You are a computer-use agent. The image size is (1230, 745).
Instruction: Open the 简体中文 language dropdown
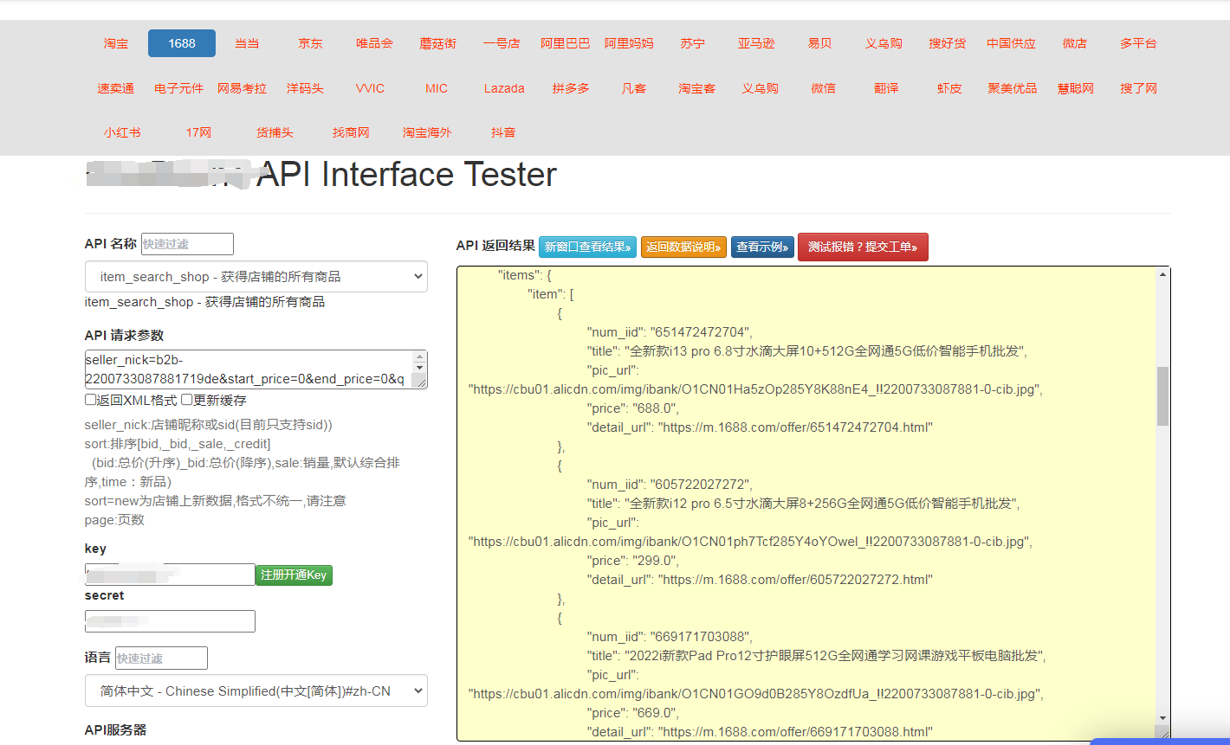click(x=256, y=690)
